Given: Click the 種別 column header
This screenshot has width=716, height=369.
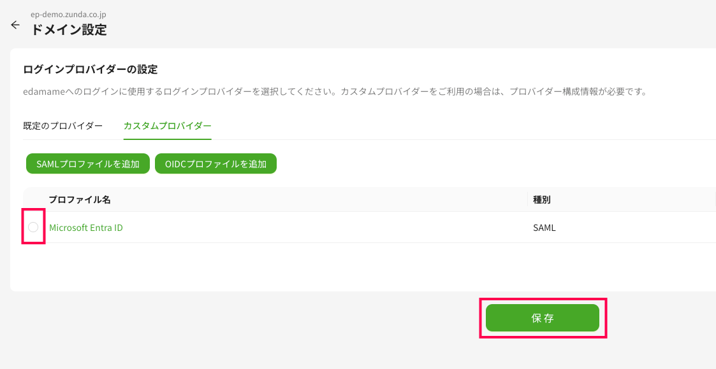Looking at the screenshot, I should pos(541,200).
